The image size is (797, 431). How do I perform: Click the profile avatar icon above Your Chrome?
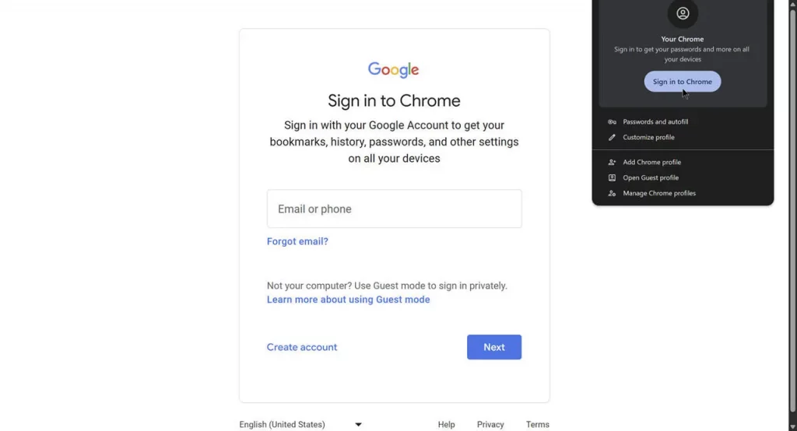(683, 13)
